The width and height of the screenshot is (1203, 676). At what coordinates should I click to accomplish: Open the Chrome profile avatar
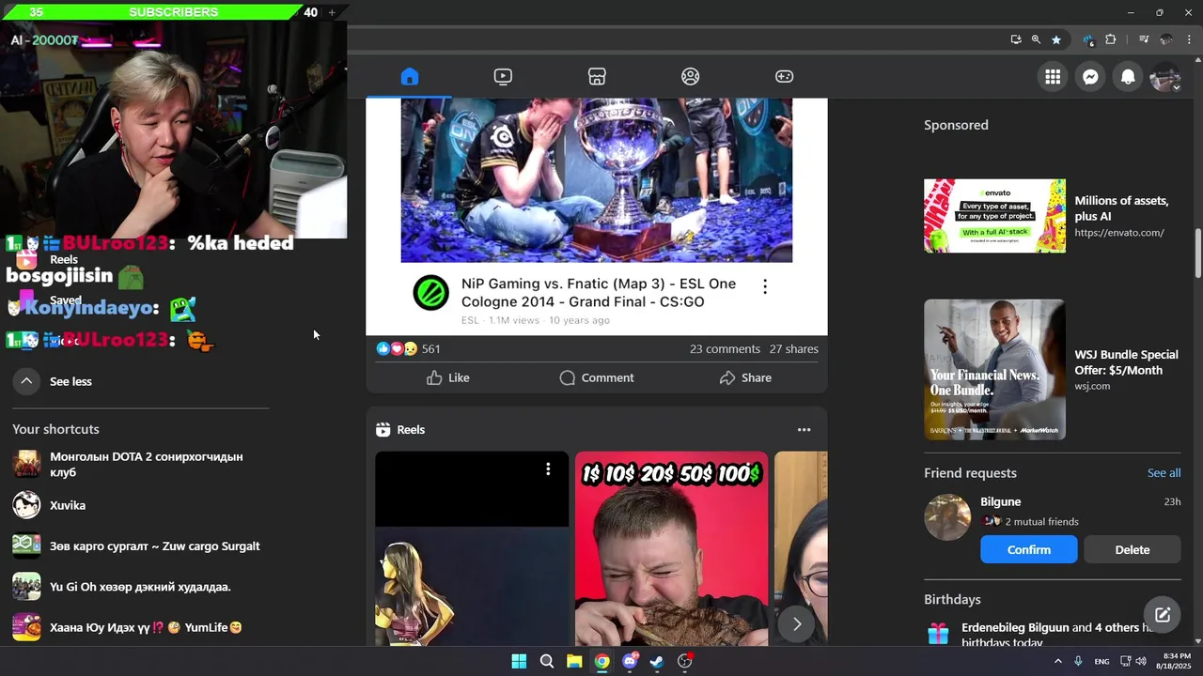tap(1166, 39)
